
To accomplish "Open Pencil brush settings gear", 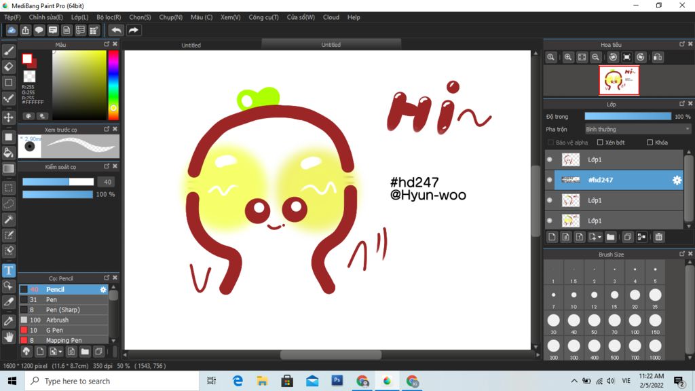I will point(103,289).
